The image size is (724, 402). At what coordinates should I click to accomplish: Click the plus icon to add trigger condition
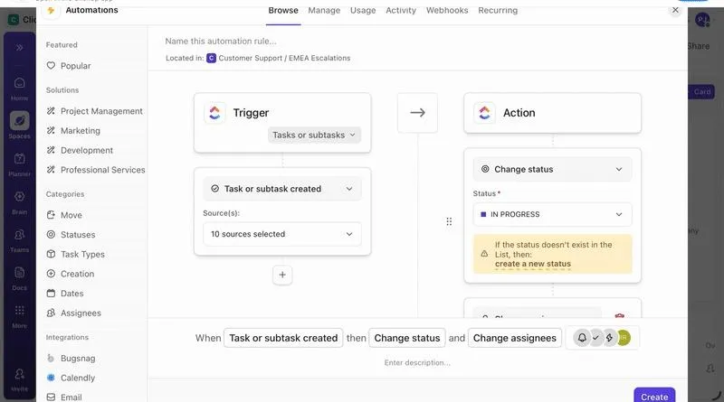pos(282,275)
